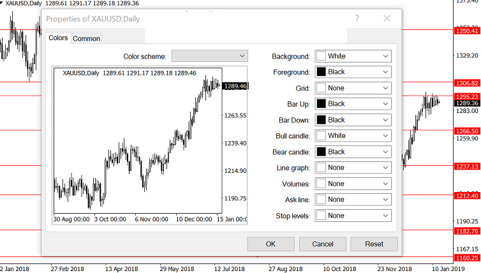Open the Foreground color dropdown

click(x=353, y=72)
